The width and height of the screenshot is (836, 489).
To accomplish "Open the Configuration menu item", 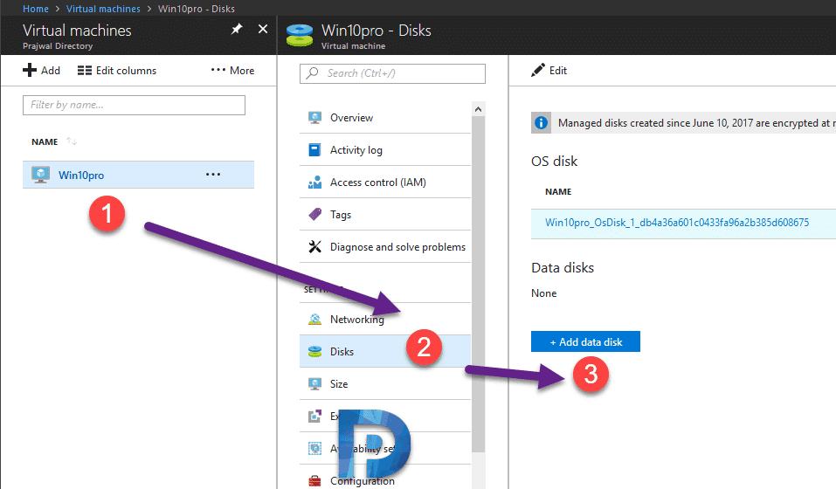I will tap(385, 480).
